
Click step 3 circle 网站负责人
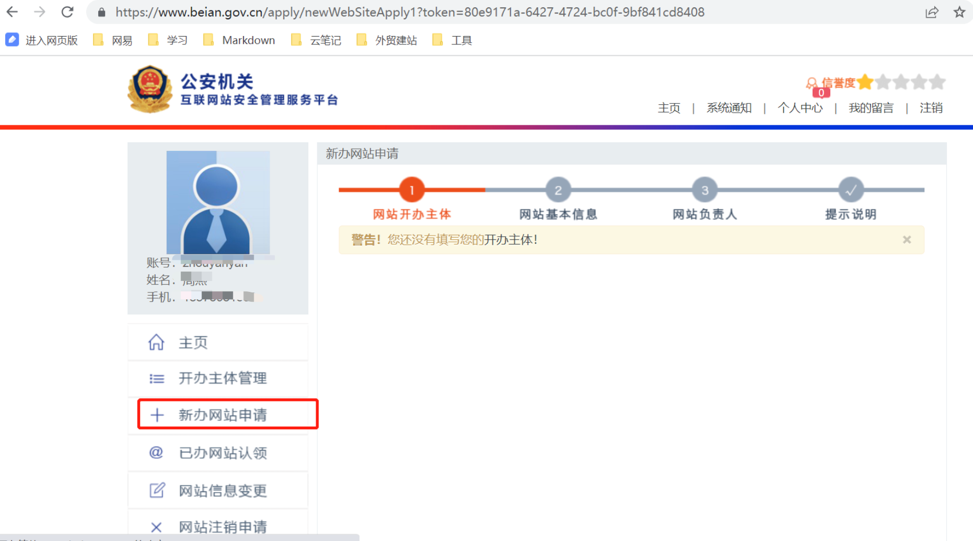tap(705, 190)
